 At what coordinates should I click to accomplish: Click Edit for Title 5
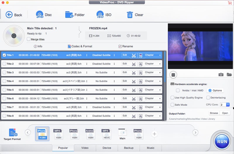125,90
